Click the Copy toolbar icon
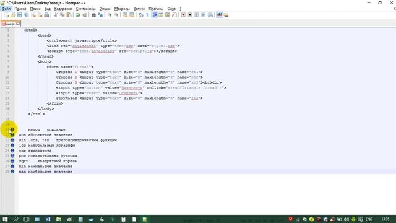 (62, 15)
